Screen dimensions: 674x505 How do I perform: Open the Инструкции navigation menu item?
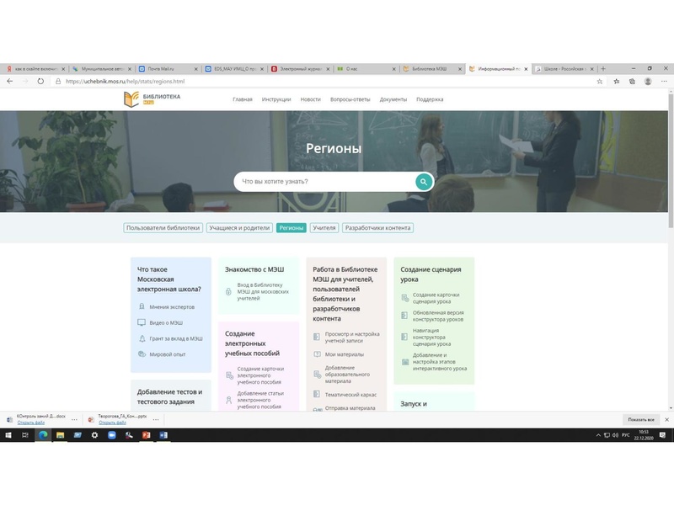276,99
